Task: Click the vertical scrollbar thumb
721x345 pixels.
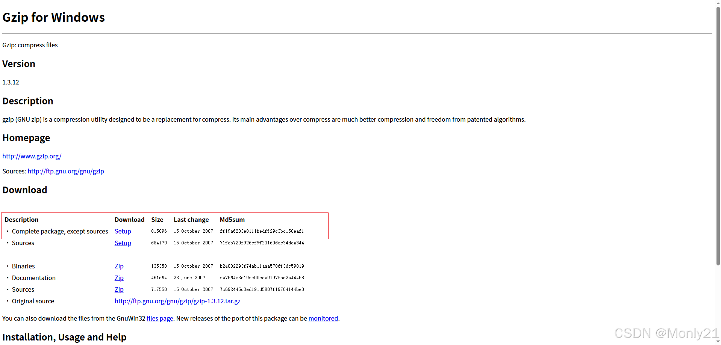Action: point(718,135)
